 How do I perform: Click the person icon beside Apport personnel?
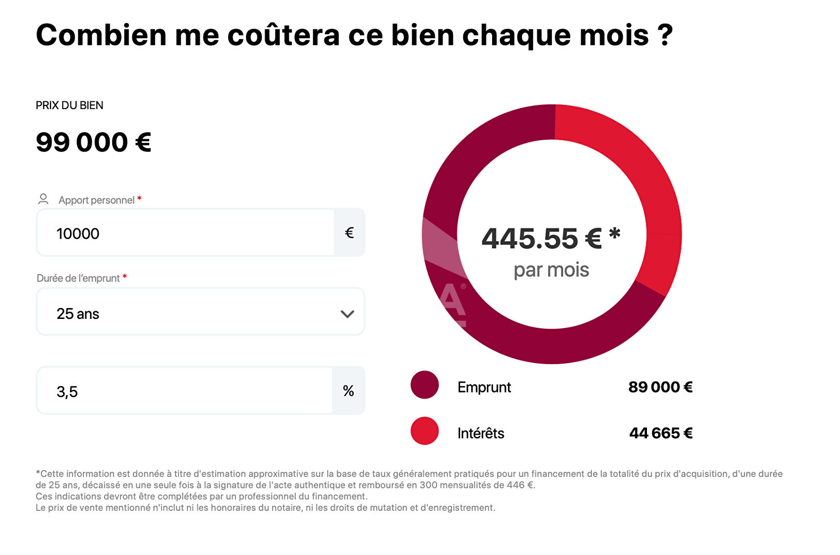point(43,199)
